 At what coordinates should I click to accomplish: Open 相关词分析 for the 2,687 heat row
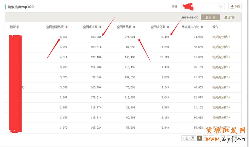pyautogui.click(x=221, y=97)
